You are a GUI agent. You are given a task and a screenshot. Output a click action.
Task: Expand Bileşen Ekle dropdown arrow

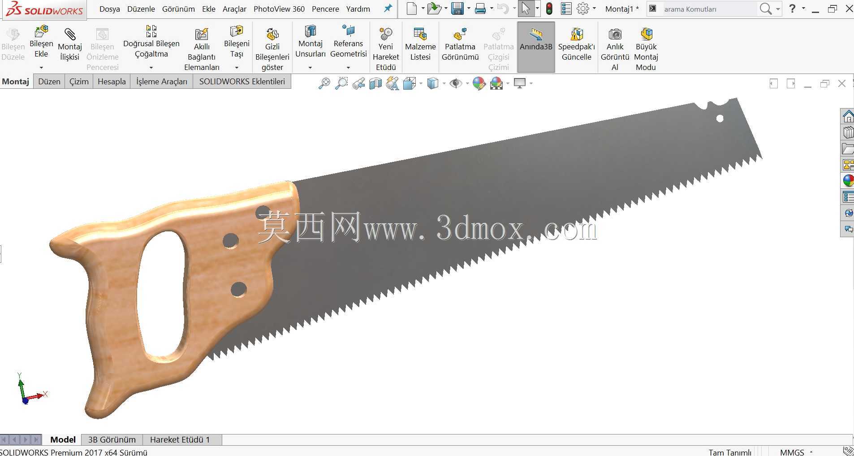[x=41, y=68]
